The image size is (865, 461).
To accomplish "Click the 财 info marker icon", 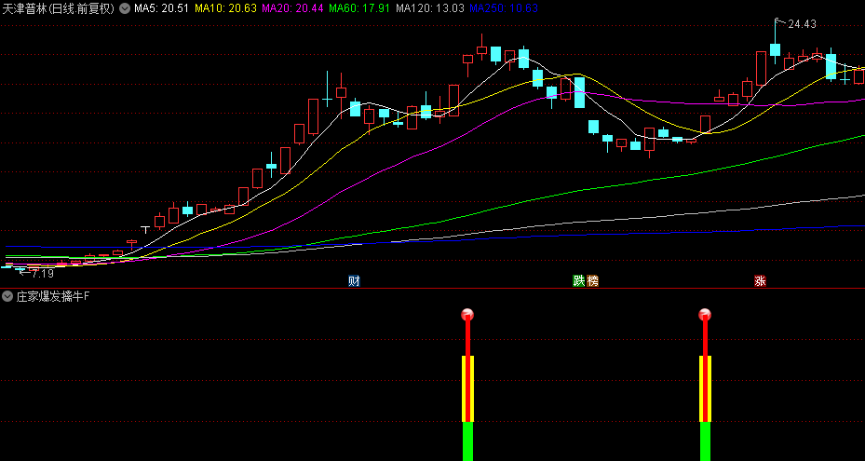I will 354,281.
